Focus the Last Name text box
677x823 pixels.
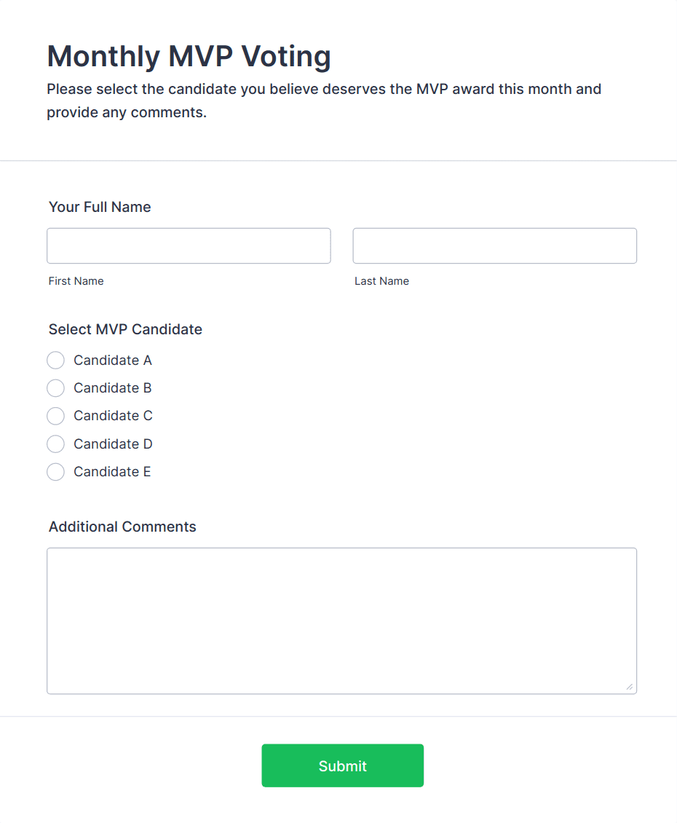(x=494, y=246)
